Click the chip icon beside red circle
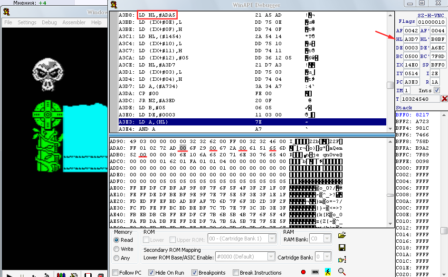The height and width of the screenshot is (277, 448). tap(315, 272)
